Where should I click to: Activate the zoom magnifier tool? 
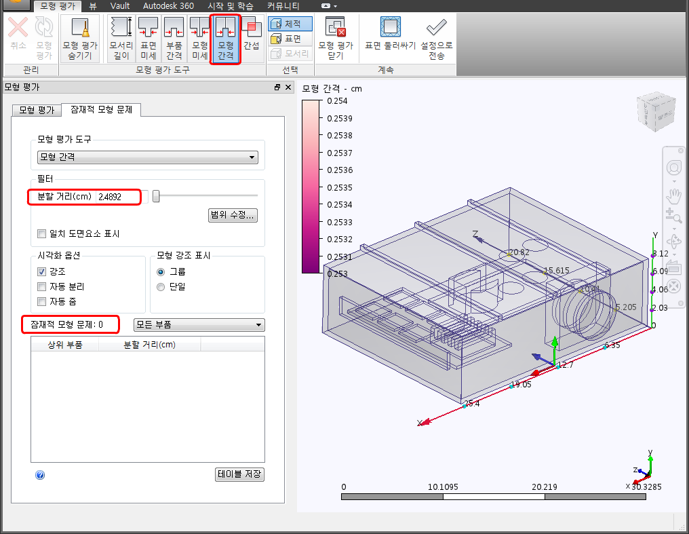coord(673,215)
